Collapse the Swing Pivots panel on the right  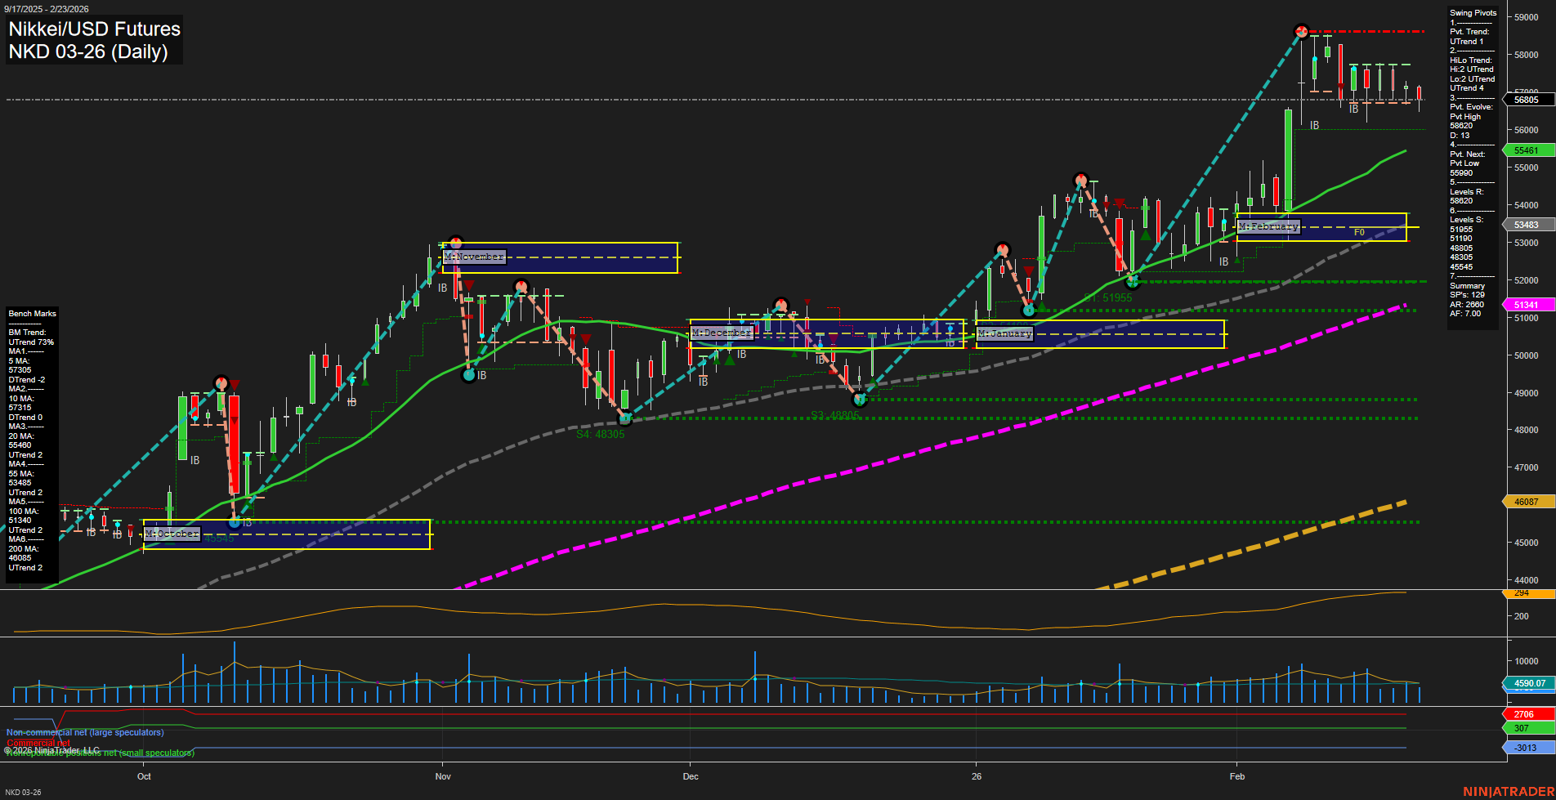[1472, 12]
